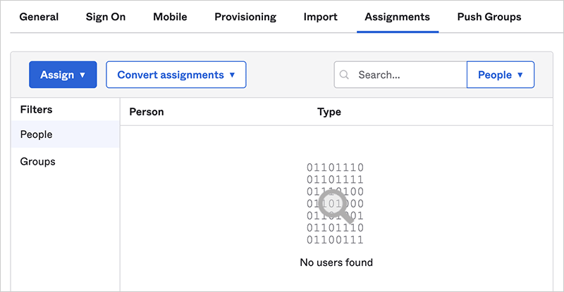Open the Sign On tab

[x=106, y=17]
